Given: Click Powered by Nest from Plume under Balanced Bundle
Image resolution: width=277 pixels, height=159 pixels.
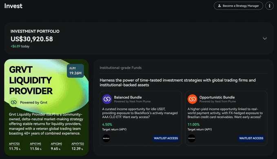Looking at the screenshot, I should pos(132,102).
